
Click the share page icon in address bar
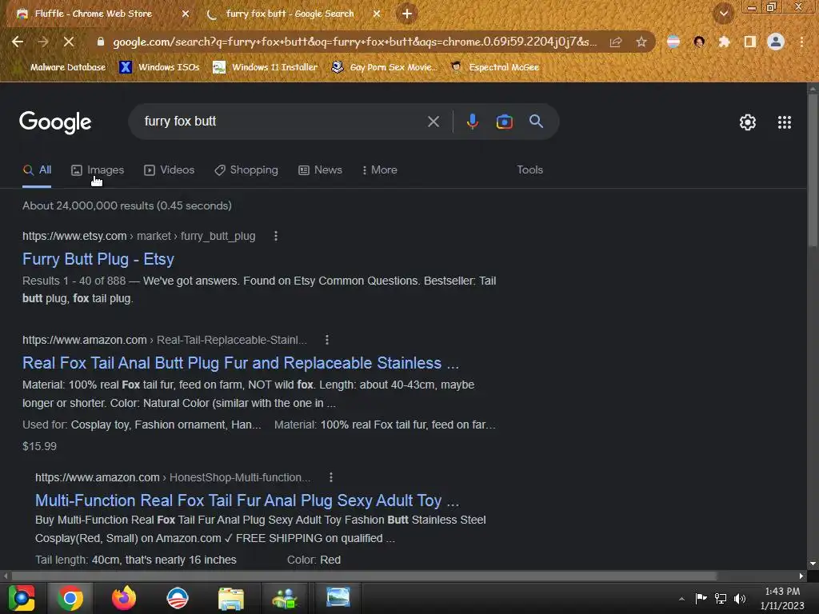coord(616,42)
